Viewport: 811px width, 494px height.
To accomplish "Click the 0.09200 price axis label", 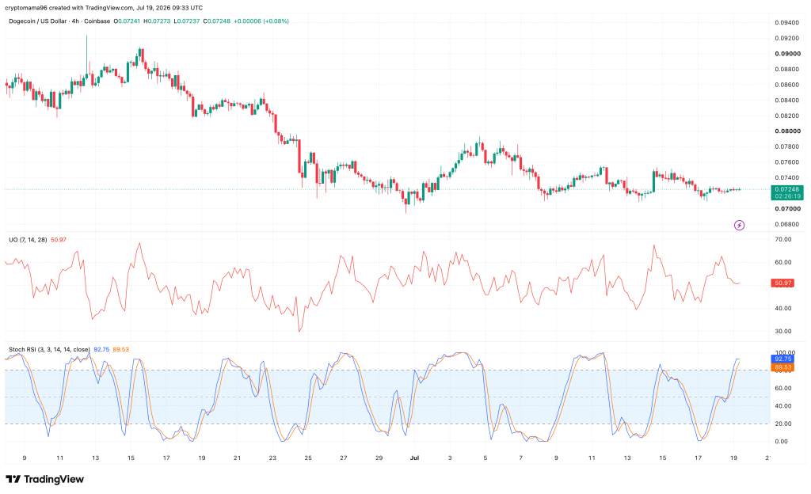I will pyautogui.click(x=787, y=38).
